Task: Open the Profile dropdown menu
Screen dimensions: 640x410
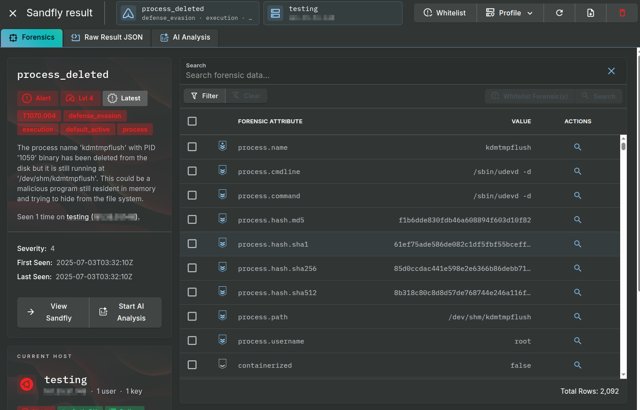Action: point(510,13)
